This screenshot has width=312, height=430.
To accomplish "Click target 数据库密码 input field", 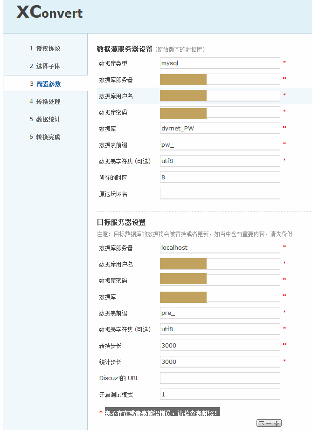I will (220, 280).
